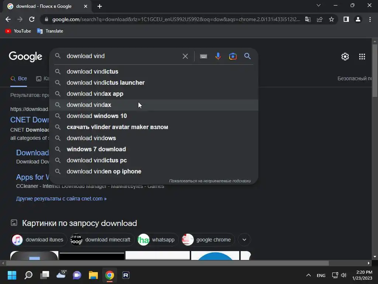Viewport: 378px width, 284px height.
Task: Open Windows taskbar search
Action: 28,275
